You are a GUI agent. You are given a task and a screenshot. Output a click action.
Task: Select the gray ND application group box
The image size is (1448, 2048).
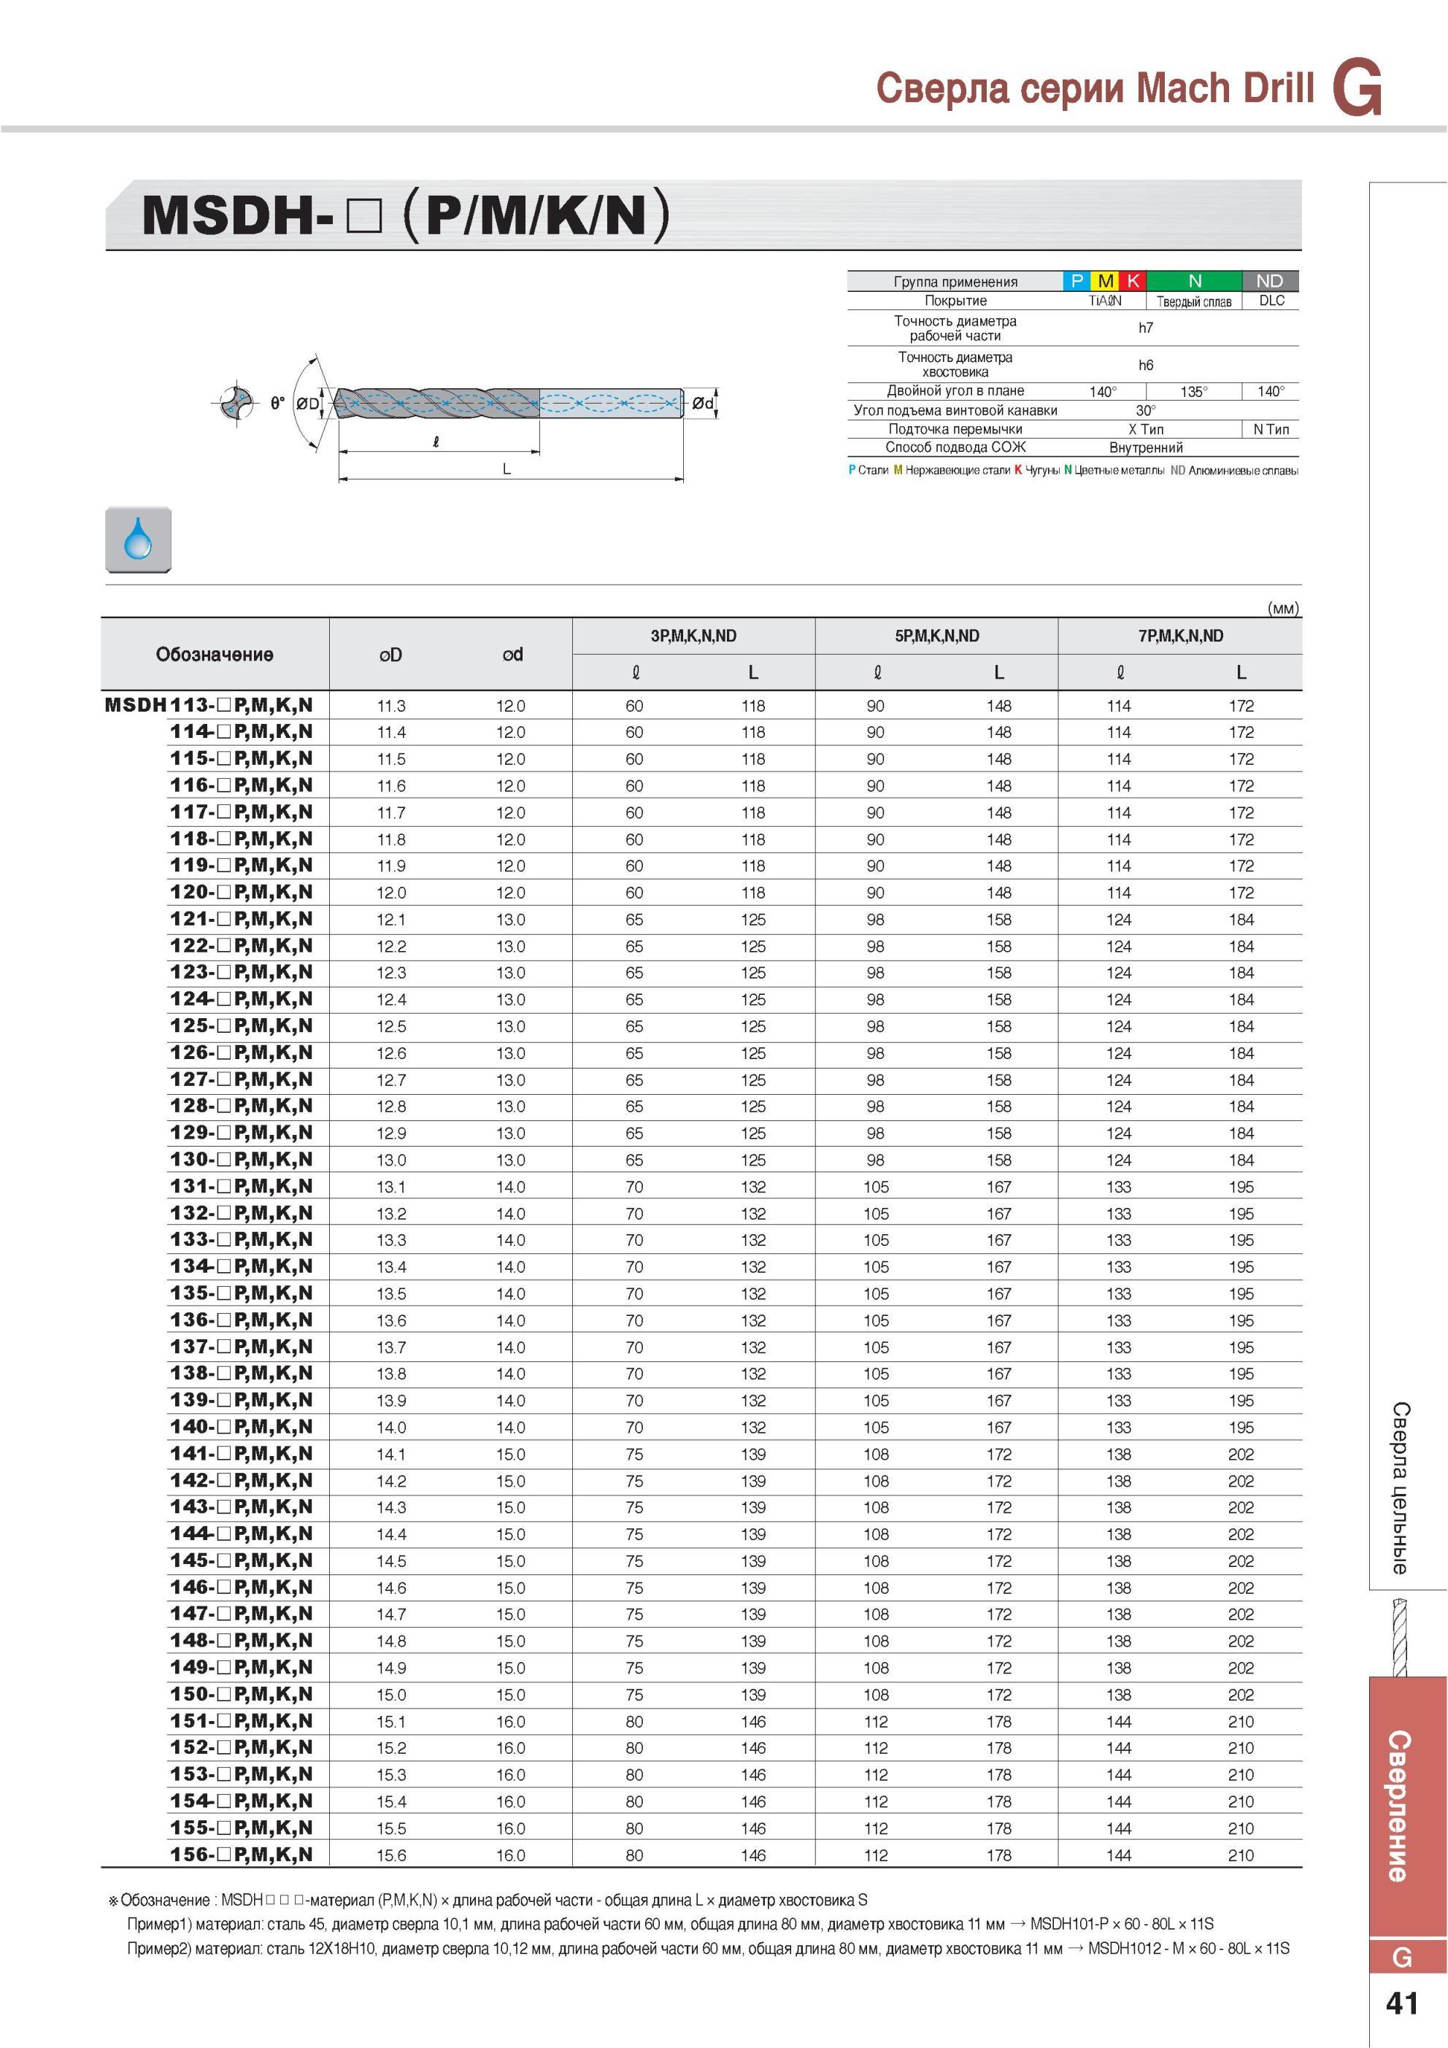pyautogui.click(x=1271, y=281)
